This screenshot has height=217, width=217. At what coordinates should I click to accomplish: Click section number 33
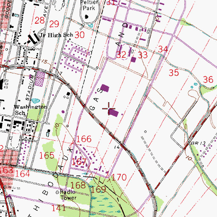(143, 55)
